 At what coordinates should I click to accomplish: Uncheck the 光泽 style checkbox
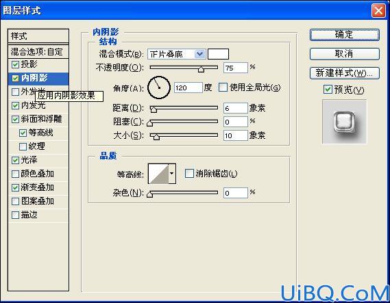(15, 160)
